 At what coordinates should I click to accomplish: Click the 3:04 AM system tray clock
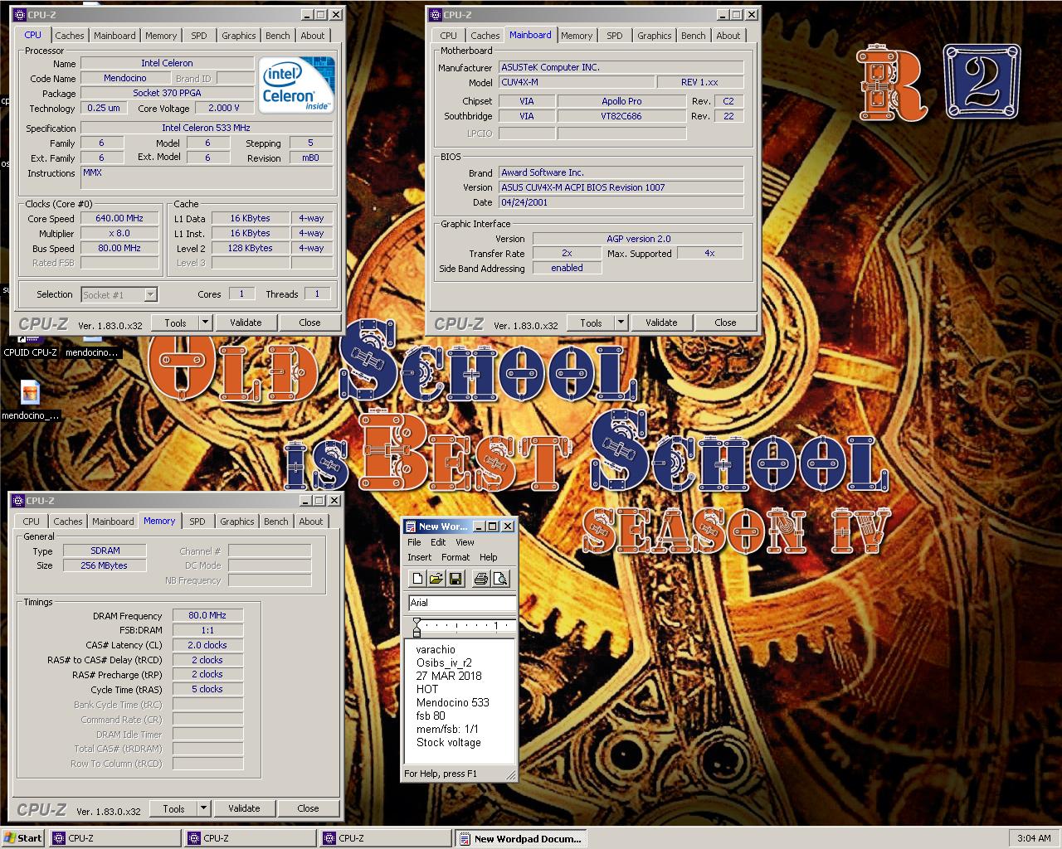(x=1034, y=838)
